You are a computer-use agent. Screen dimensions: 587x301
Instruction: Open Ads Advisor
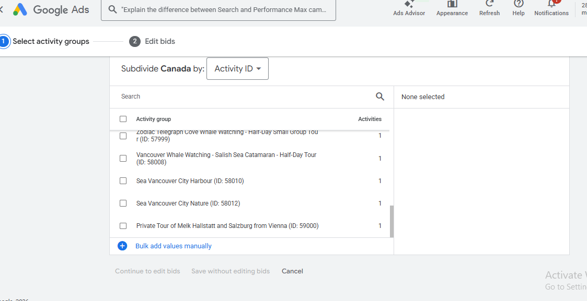(409, 8)
